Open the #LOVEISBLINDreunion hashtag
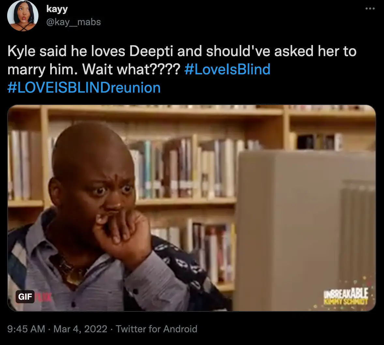The width and height of the screenshot is (384, 345). click(84, 87)
